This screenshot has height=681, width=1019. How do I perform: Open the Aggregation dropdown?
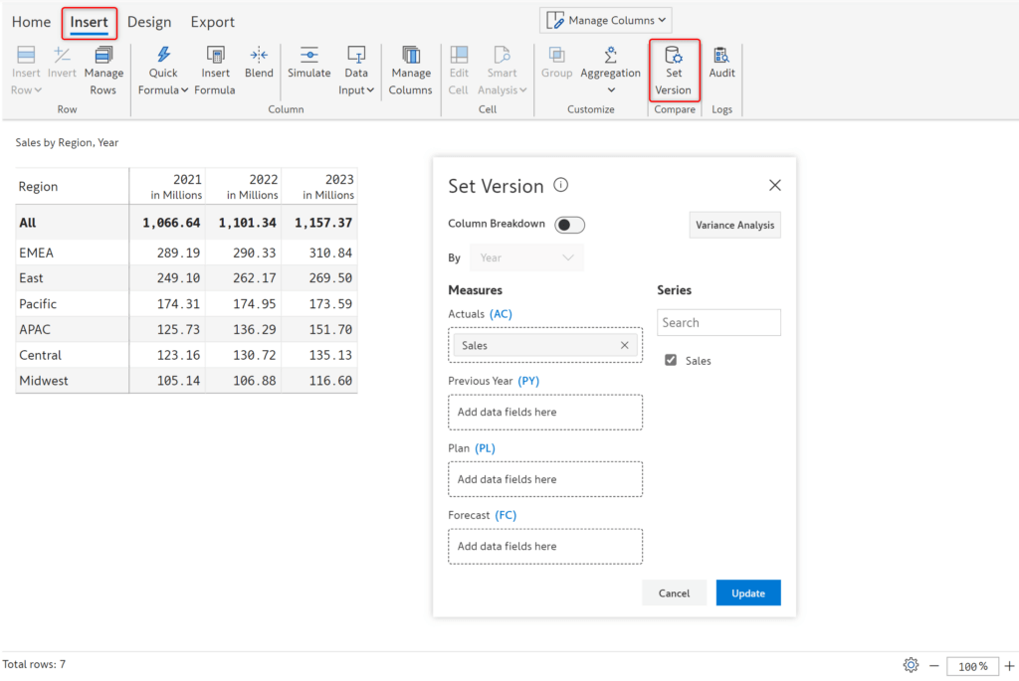click(610, 70)
